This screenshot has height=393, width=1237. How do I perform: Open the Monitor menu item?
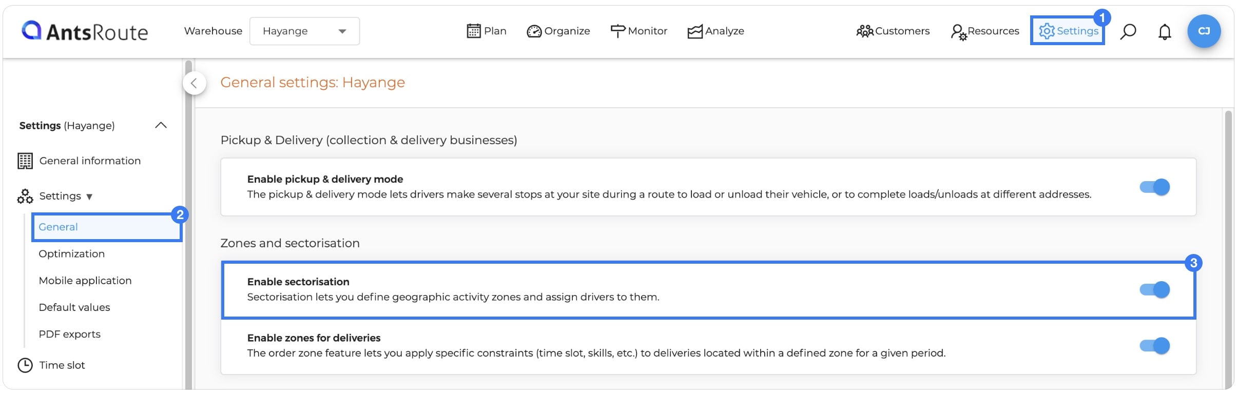coord(639,31)
